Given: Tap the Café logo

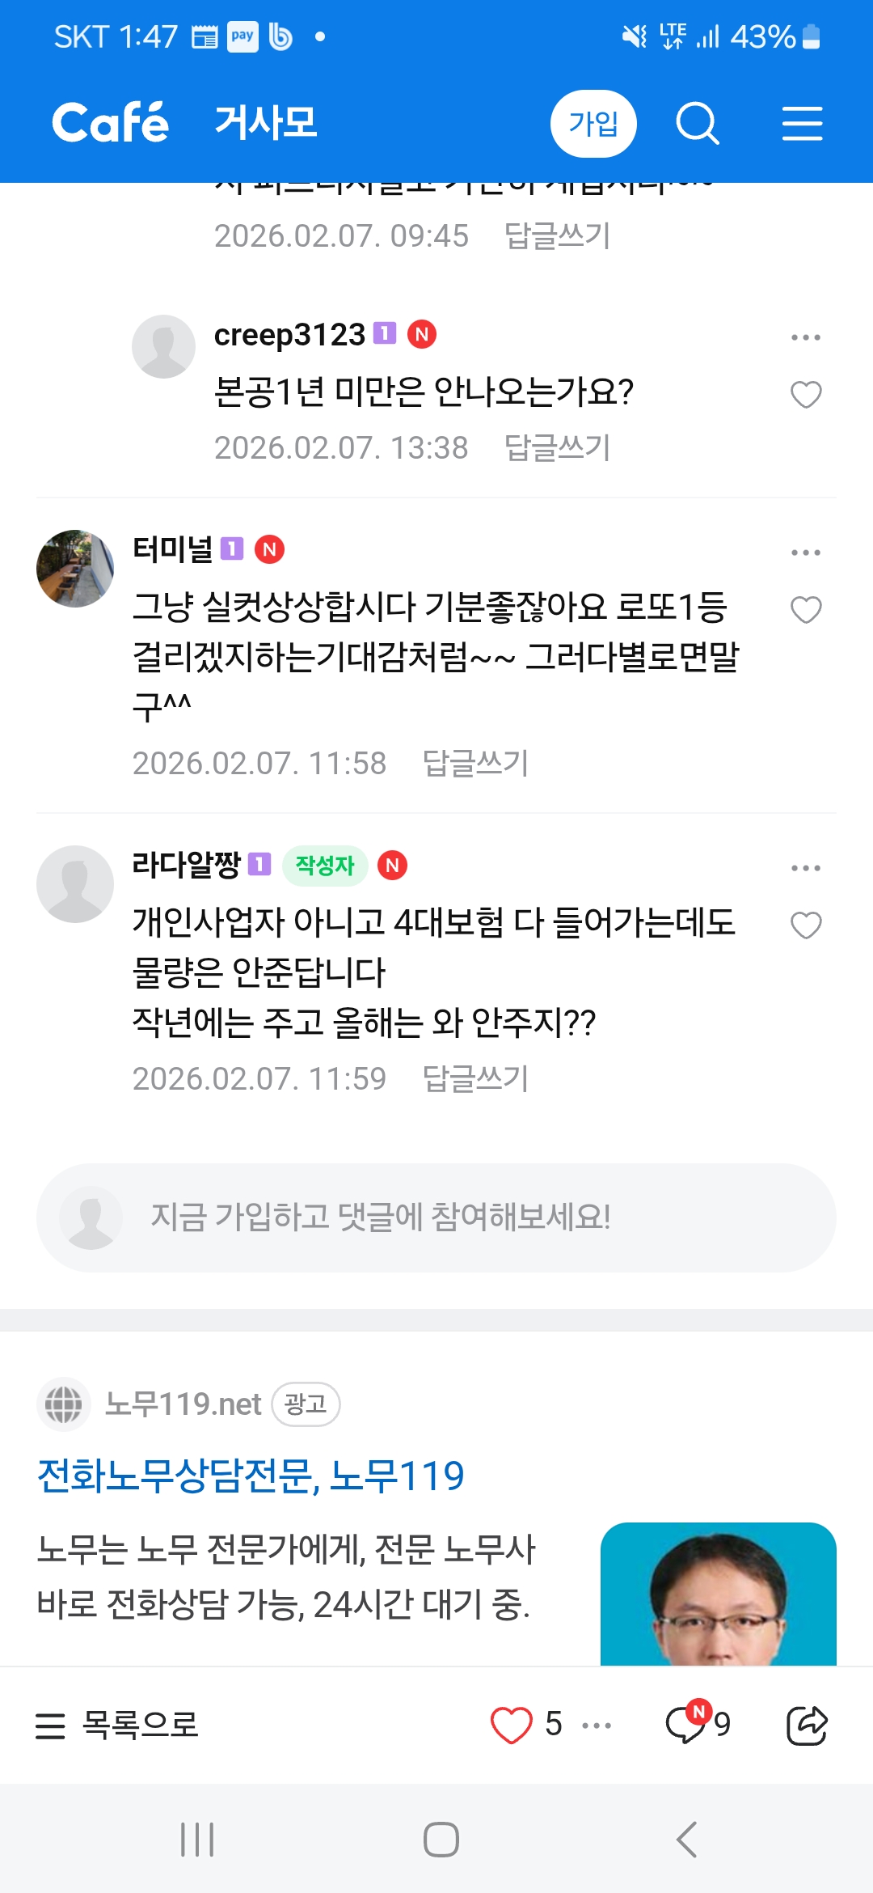Looking at the screenshot, I should pos(111,123).
